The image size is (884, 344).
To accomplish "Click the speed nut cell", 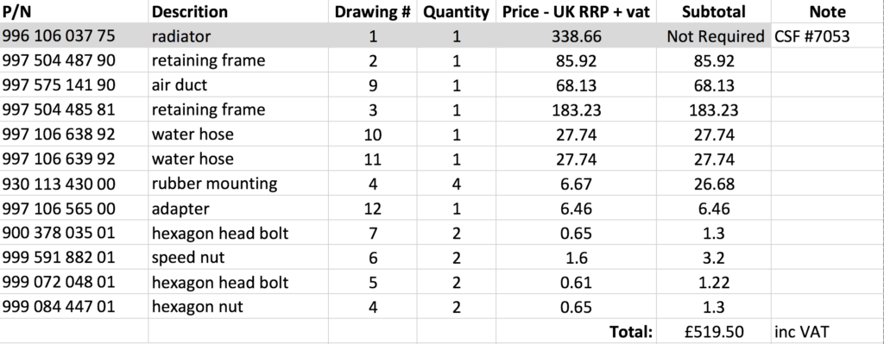I will [x=238, y=257].
